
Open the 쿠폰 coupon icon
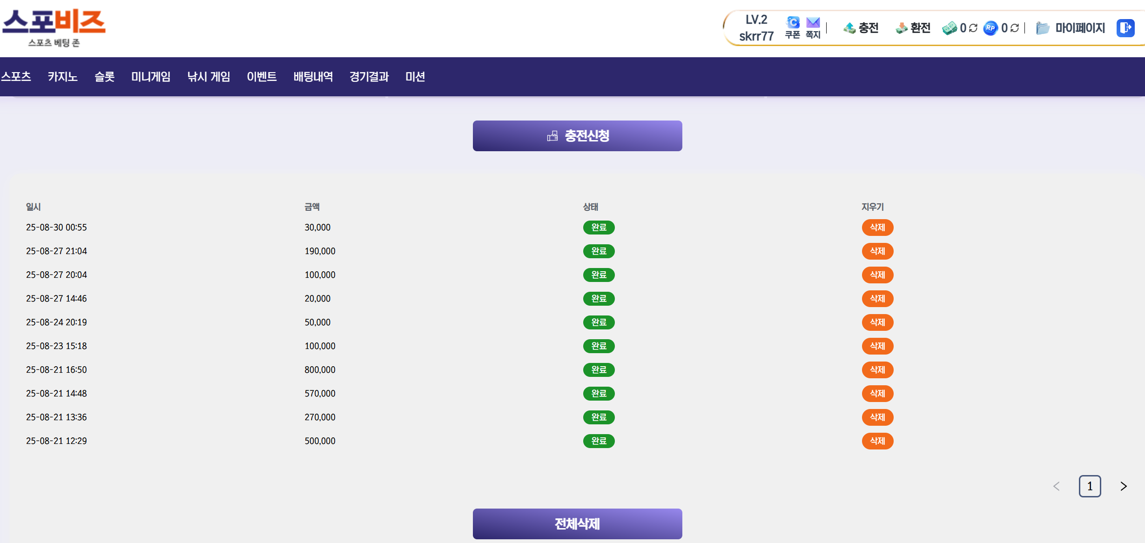coord(792,23)
